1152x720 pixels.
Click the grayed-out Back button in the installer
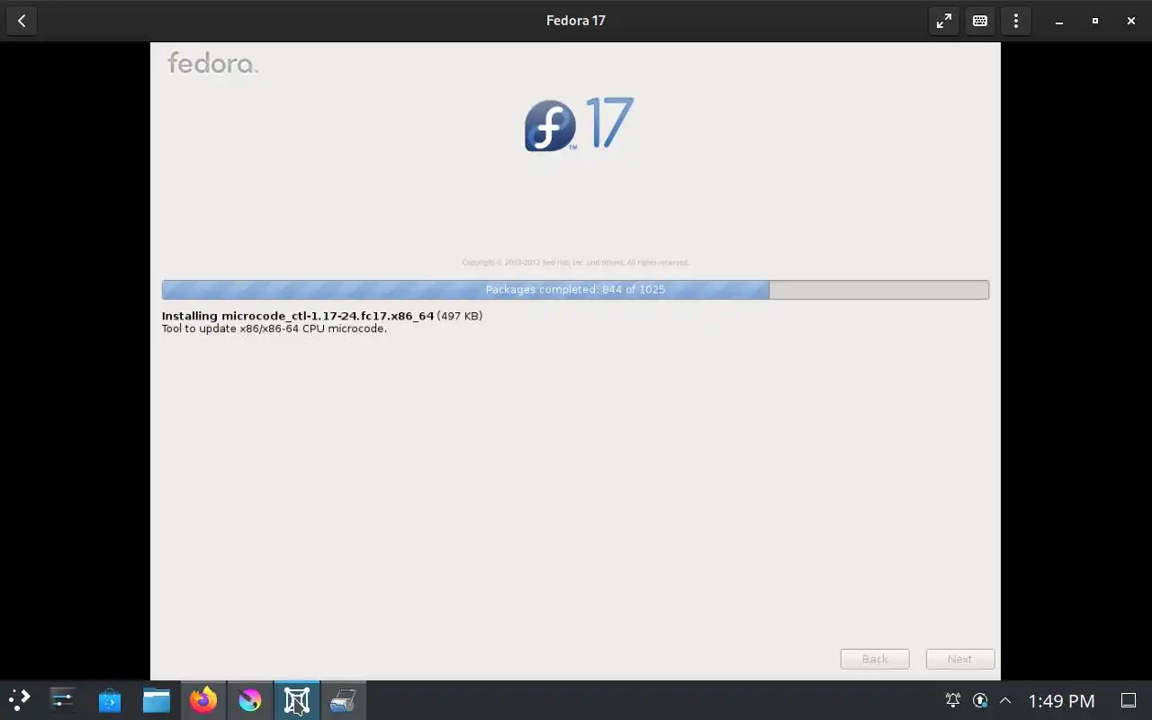point(875,659)
